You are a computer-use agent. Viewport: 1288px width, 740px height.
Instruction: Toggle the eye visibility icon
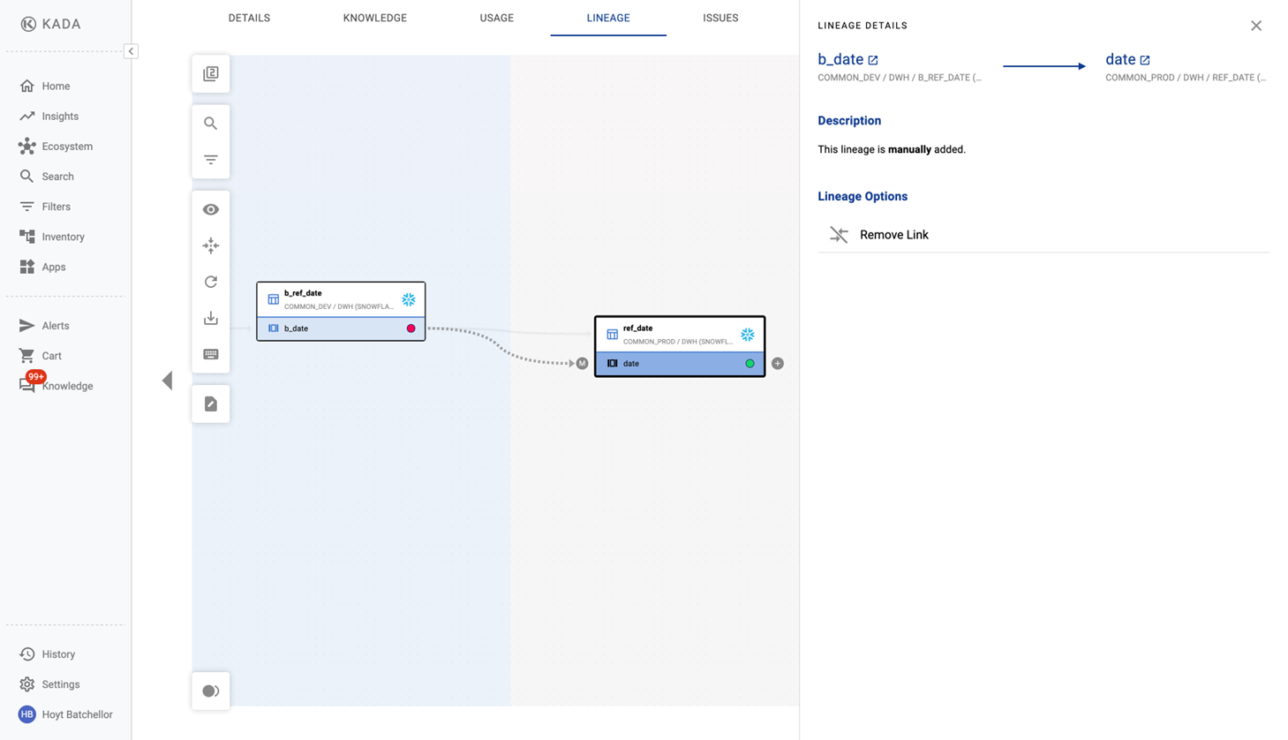coord(210,209)
